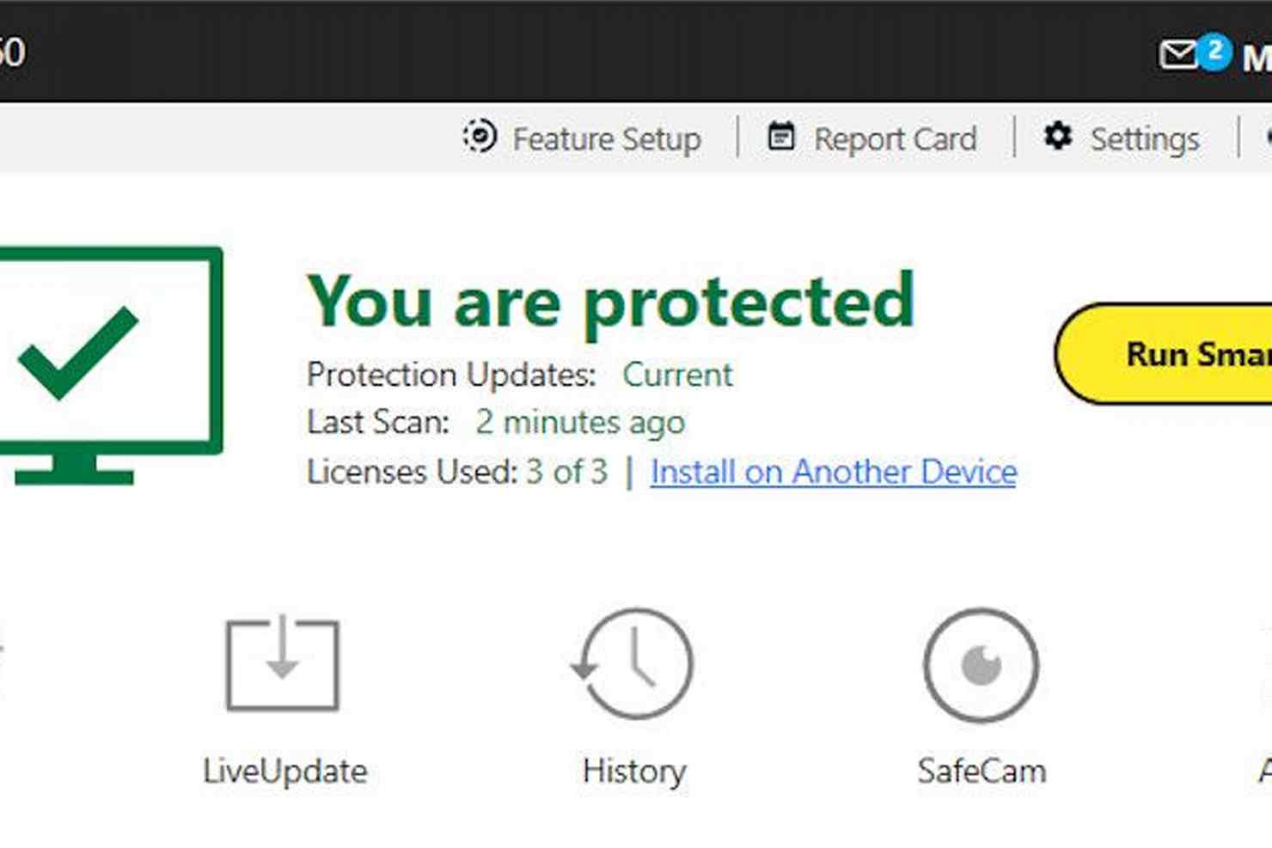
Task: Click the green monitor checkmark status icon
Action: (110, 365)
